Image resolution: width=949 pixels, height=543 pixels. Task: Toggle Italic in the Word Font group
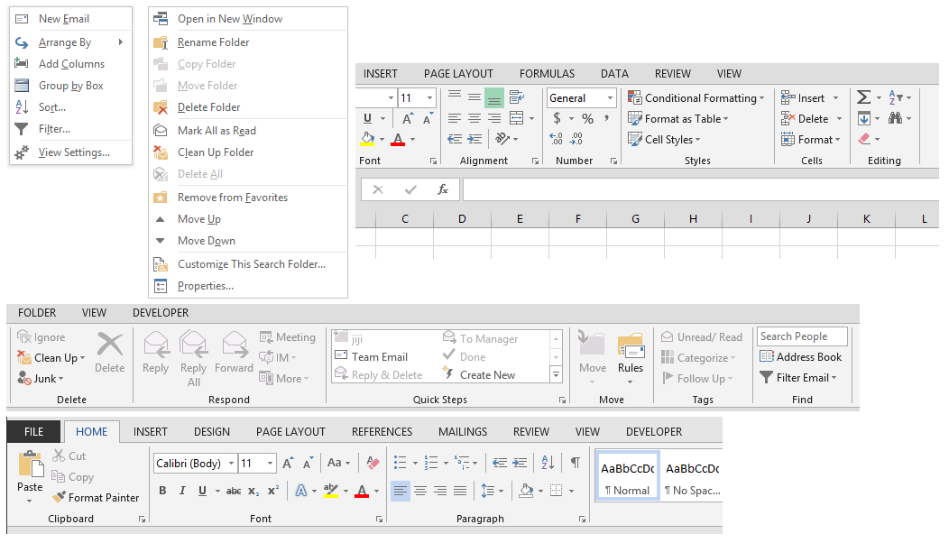[182, 491]
